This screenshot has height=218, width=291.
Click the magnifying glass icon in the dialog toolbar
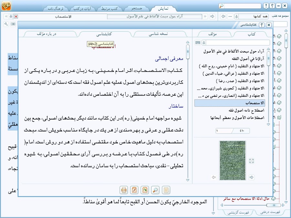(155, 190)
